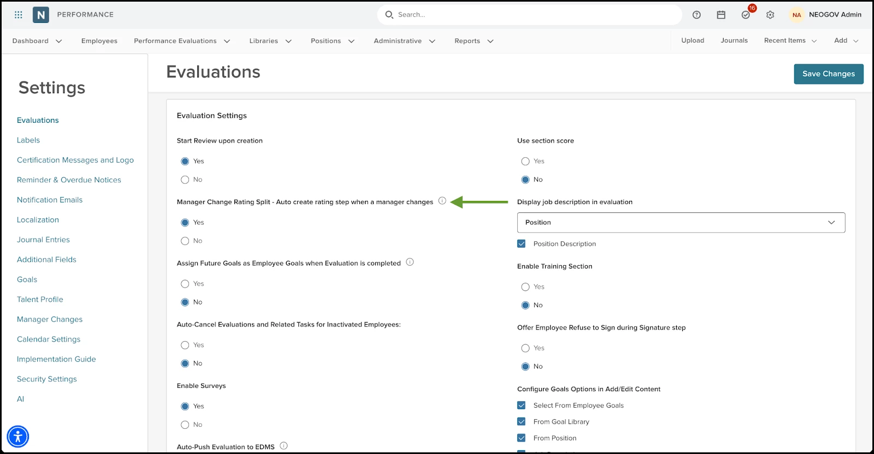Click the accessibility widget icon

click(18, 437)
